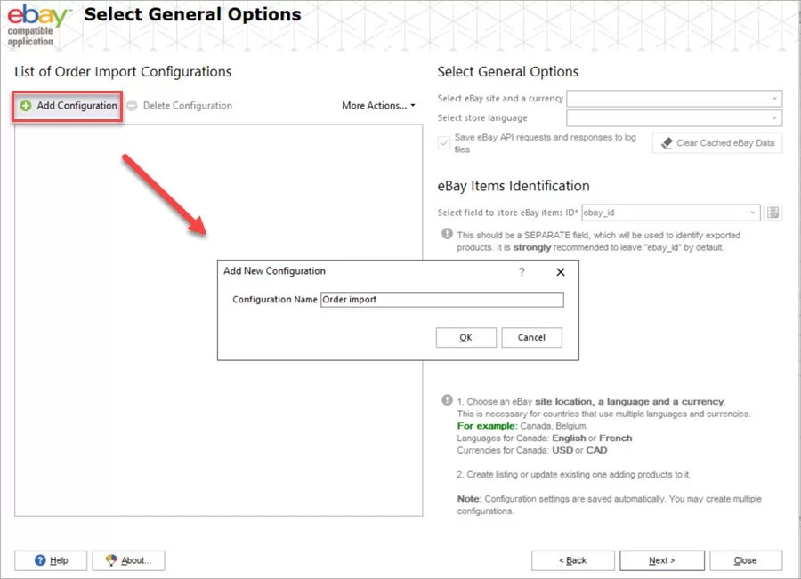Click the field settings icon next to ebay_id dropdown

773,212
